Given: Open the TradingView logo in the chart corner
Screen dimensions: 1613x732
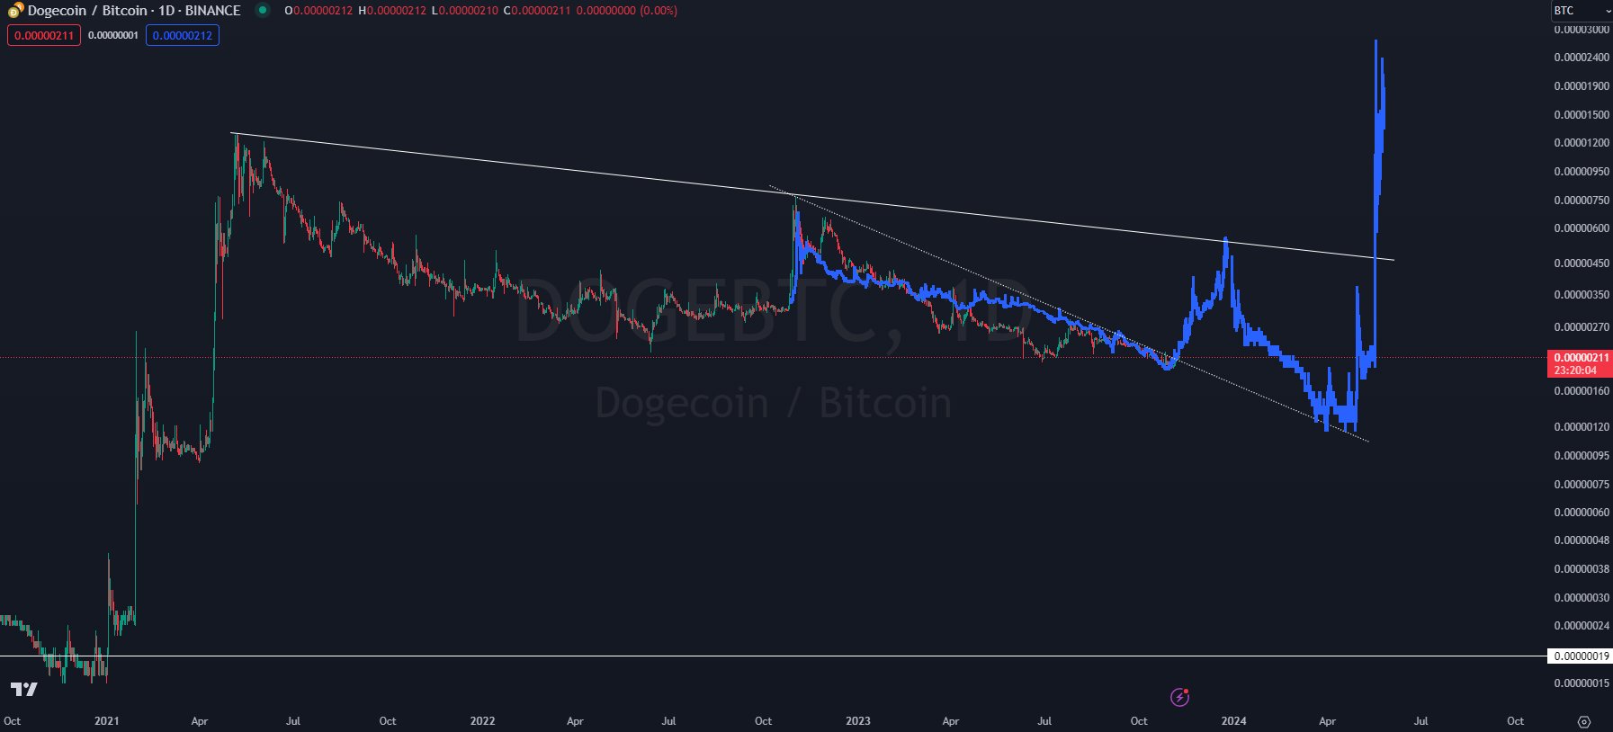Looking at the screenshot, I should point(23,690).
